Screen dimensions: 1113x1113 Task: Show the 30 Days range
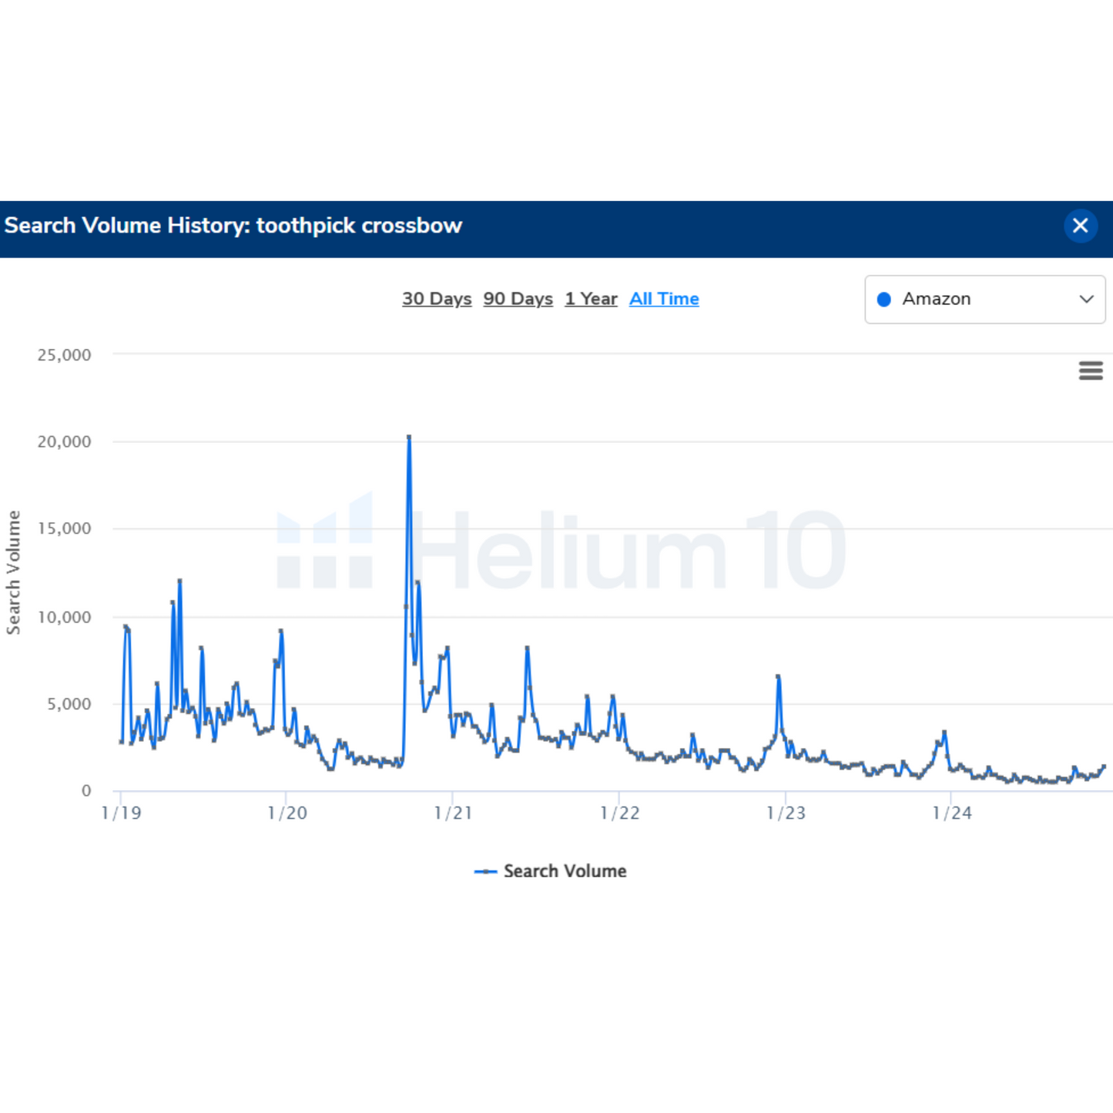(437, 299)
